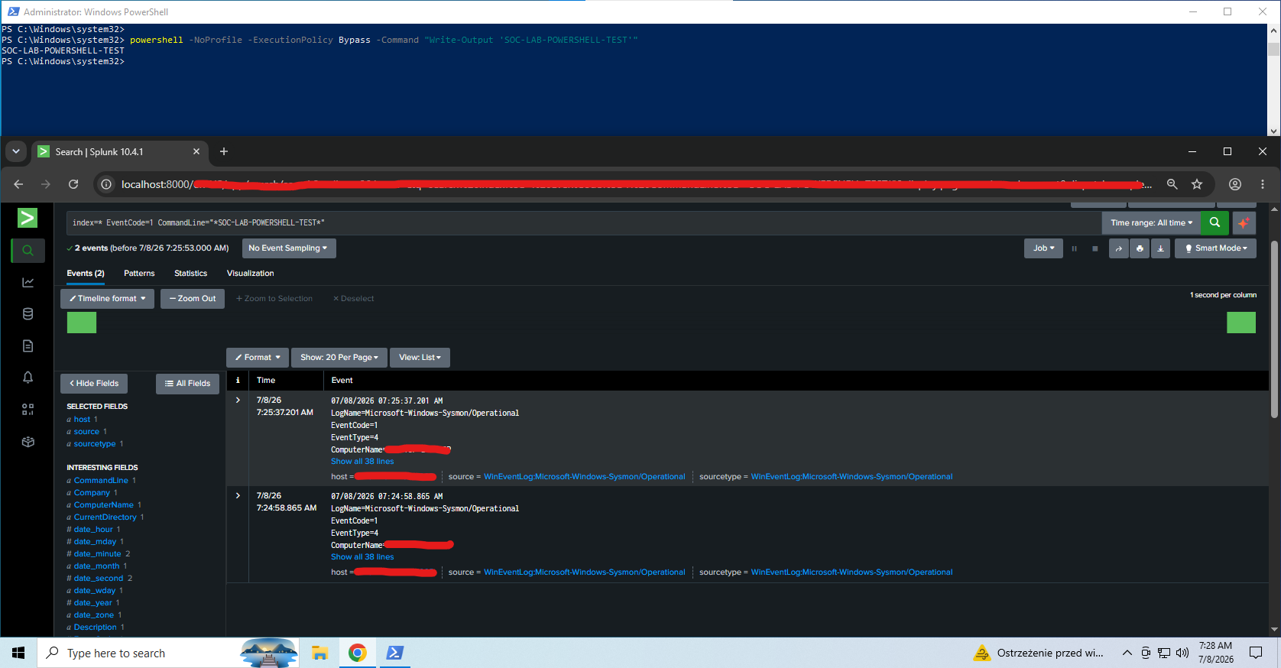Viewport: 1281px width, 668px height.
Task: Open the Show: 20 Per Page dropdown
Action: pos(339,358)
